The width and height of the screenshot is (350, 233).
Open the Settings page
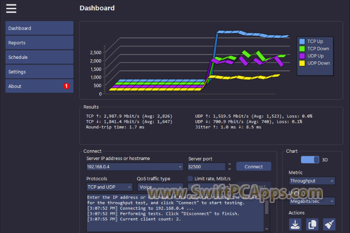point(39,71)
